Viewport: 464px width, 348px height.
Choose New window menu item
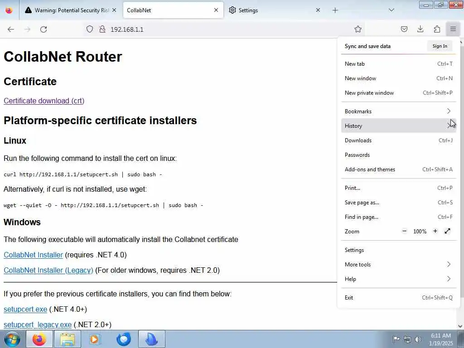tap(399, 78)
